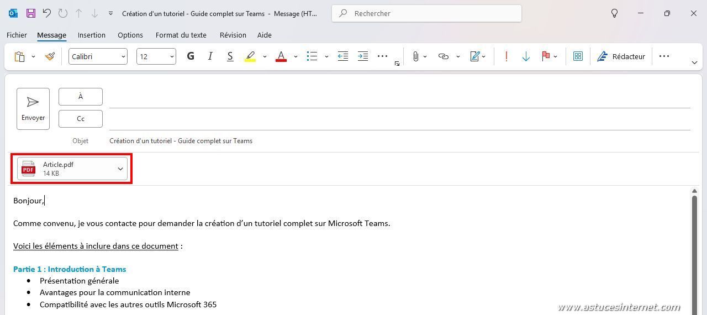707x315 pixels.
Task: Toggle italic formatting (I)
Action: (210, 56)
